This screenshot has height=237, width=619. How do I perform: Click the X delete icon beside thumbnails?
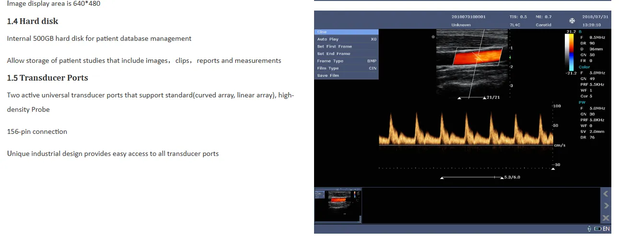tap(606, 218)
